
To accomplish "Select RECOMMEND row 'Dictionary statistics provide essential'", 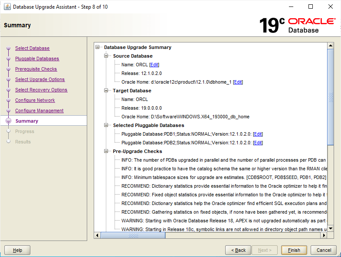I will (x=224, y=186).
